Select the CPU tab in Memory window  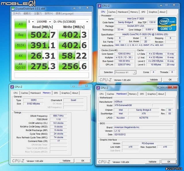(x=16, y=93)
